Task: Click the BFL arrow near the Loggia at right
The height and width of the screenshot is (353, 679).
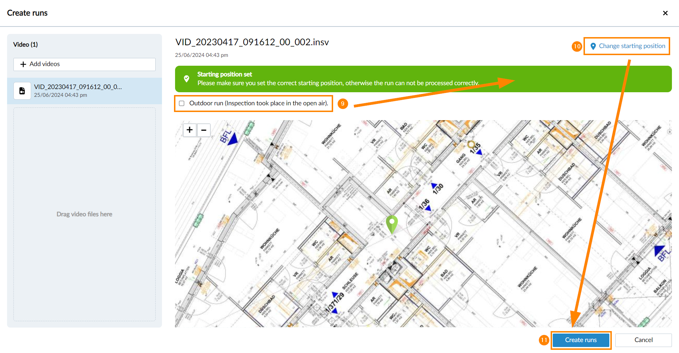Action: tap(659, 251)
